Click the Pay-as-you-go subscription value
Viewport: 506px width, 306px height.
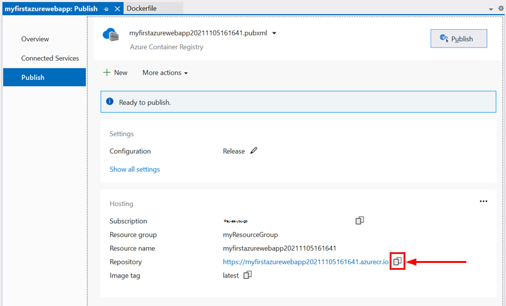point(235,221)
